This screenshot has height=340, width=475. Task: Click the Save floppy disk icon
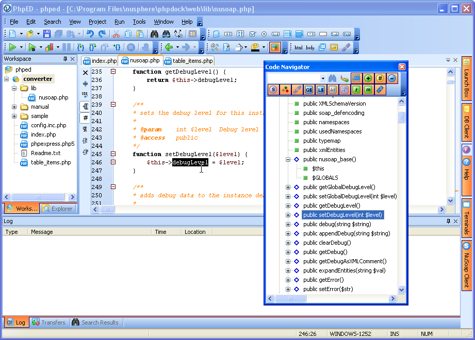(x=46, y=34)
